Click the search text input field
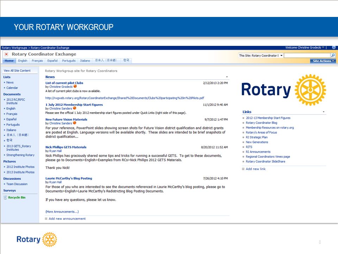Screen dimensions: 338x254 (307, 55)
